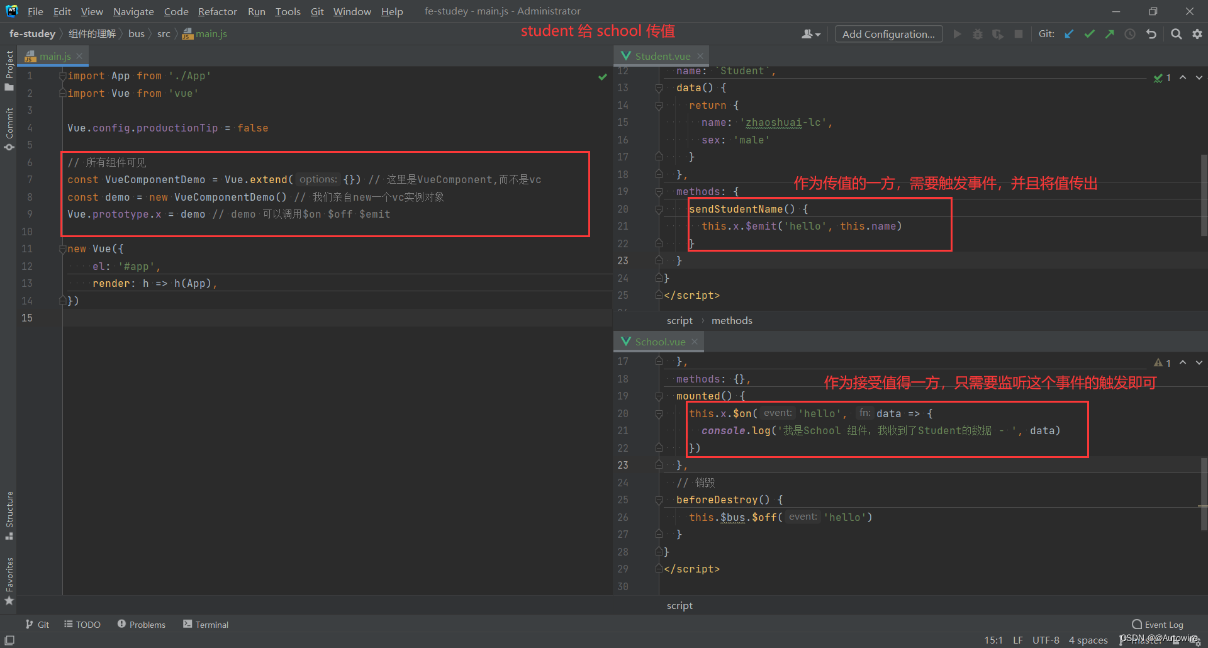Click the Git update project arrow icon

point(1069,34)
